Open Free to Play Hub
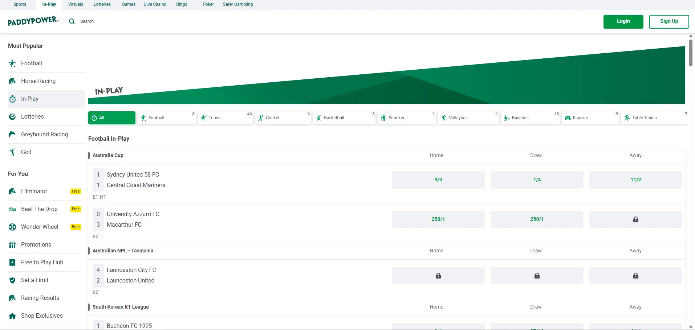 tap(44, 263)
